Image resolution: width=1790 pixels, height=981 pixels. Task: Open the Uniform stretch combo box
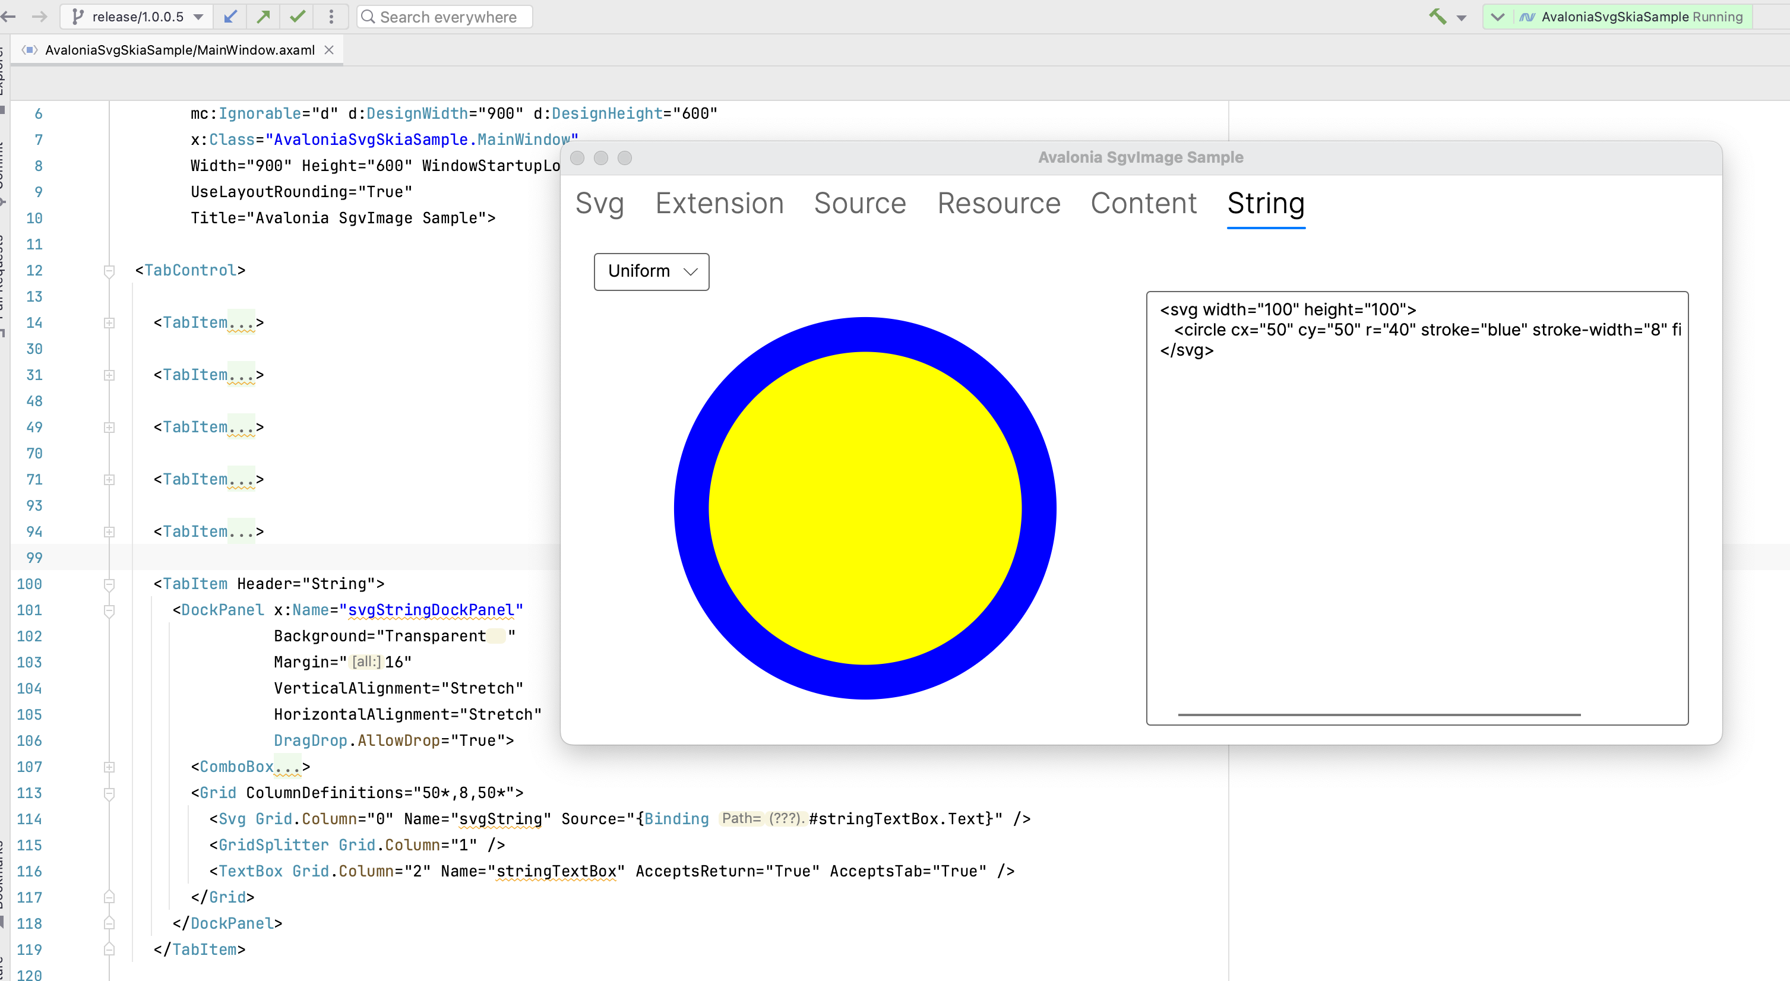point(651,271)
